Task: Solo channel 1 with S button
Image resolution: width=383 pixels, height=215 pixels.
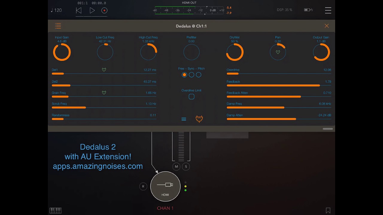Action: [186, 167]
